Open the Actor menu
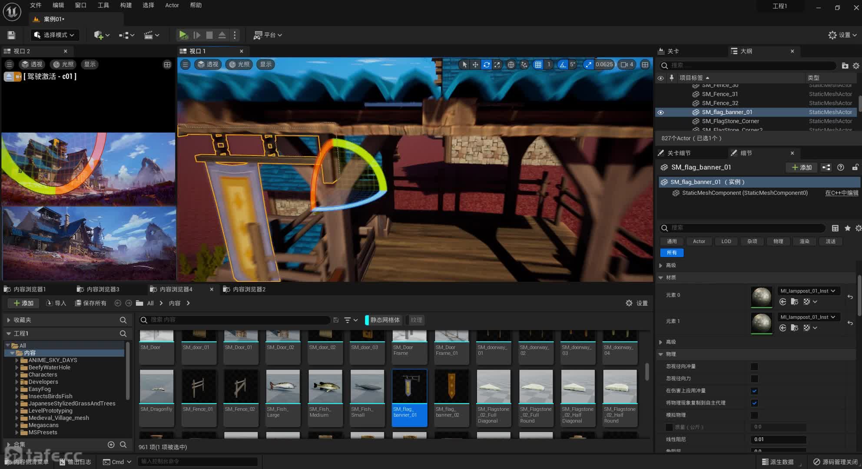Screen dimensions: 862x469 (x=172, y=5)
